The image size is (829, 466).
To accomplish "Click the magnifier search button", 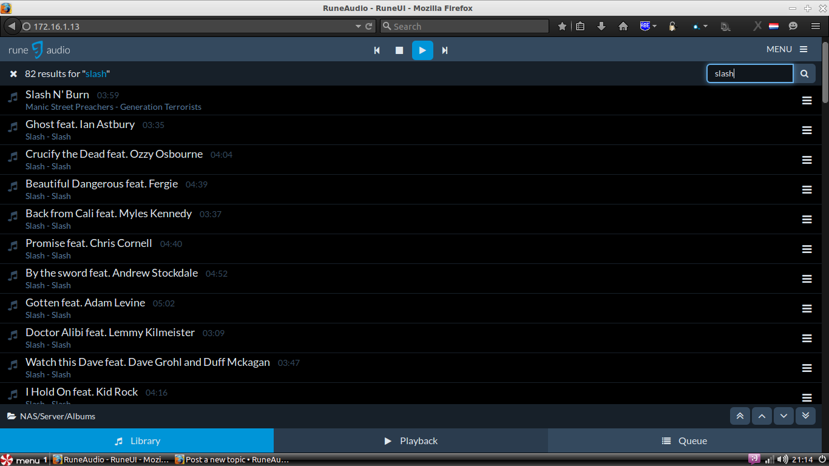I will tap(805, 73).
